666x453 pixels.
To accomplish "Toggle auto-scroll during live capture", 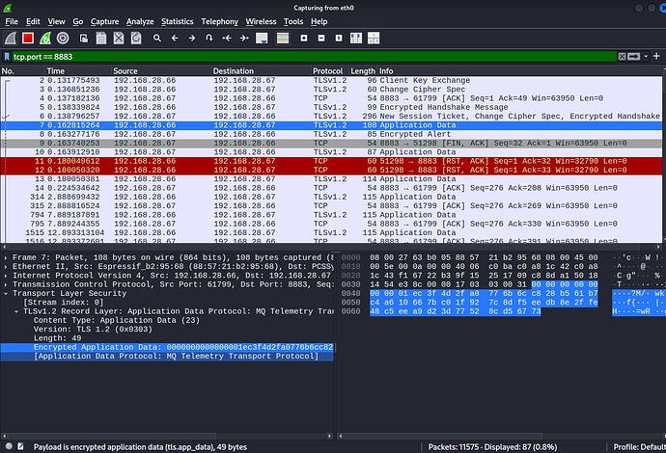I will coord(262,39).
